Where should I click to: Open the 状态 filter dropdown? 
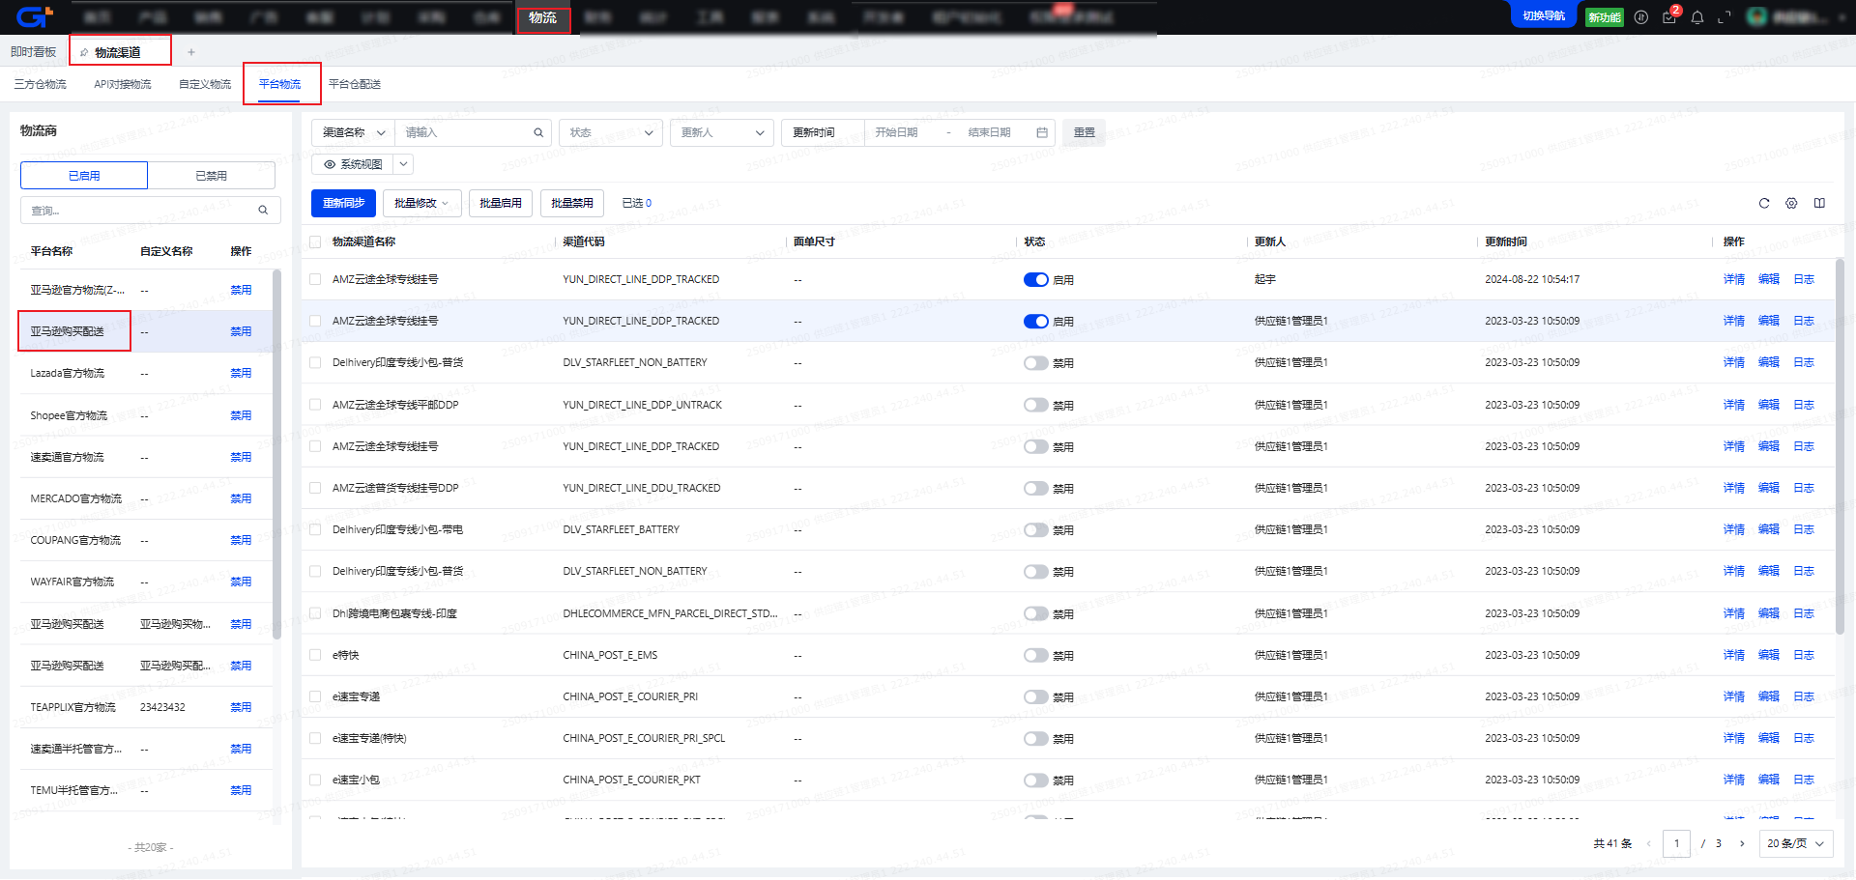(x=611, y=132)
